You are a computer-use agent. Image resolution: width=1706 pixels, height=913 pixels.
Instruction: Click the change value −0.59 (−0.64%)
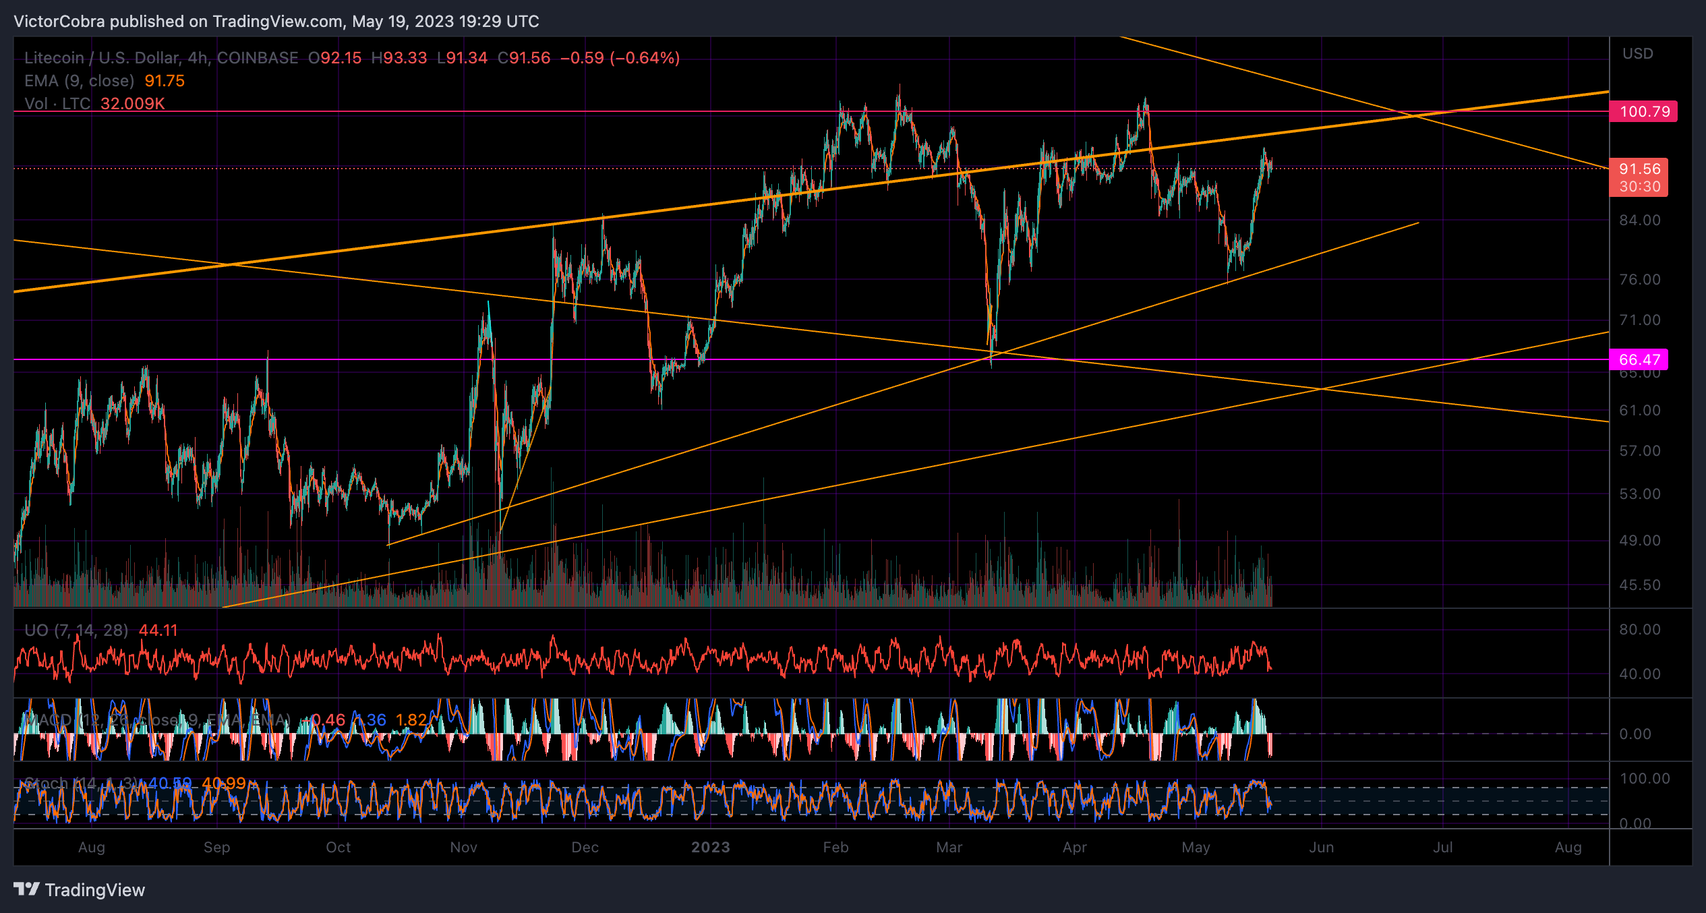tap(620, 58)
